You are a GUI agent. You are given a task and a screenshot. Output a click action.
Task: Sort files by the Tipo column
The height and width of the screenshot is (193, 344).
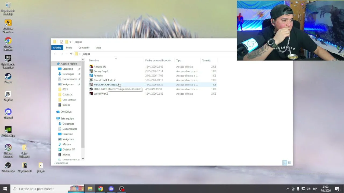(x=188, y=60)
